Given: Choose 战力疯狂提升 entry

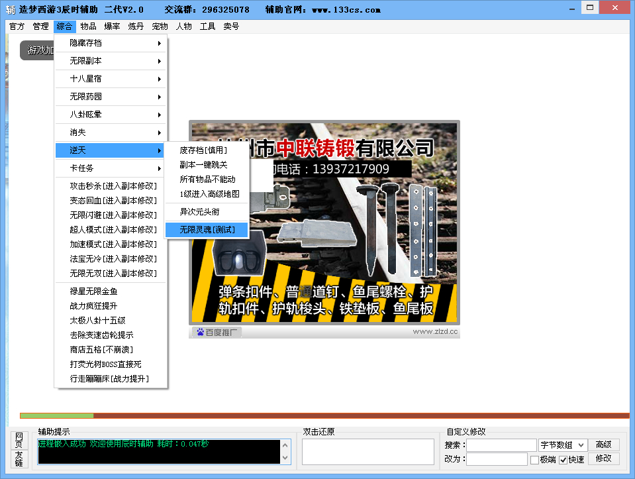Looking at the screenshot, I should coord(111,306).
